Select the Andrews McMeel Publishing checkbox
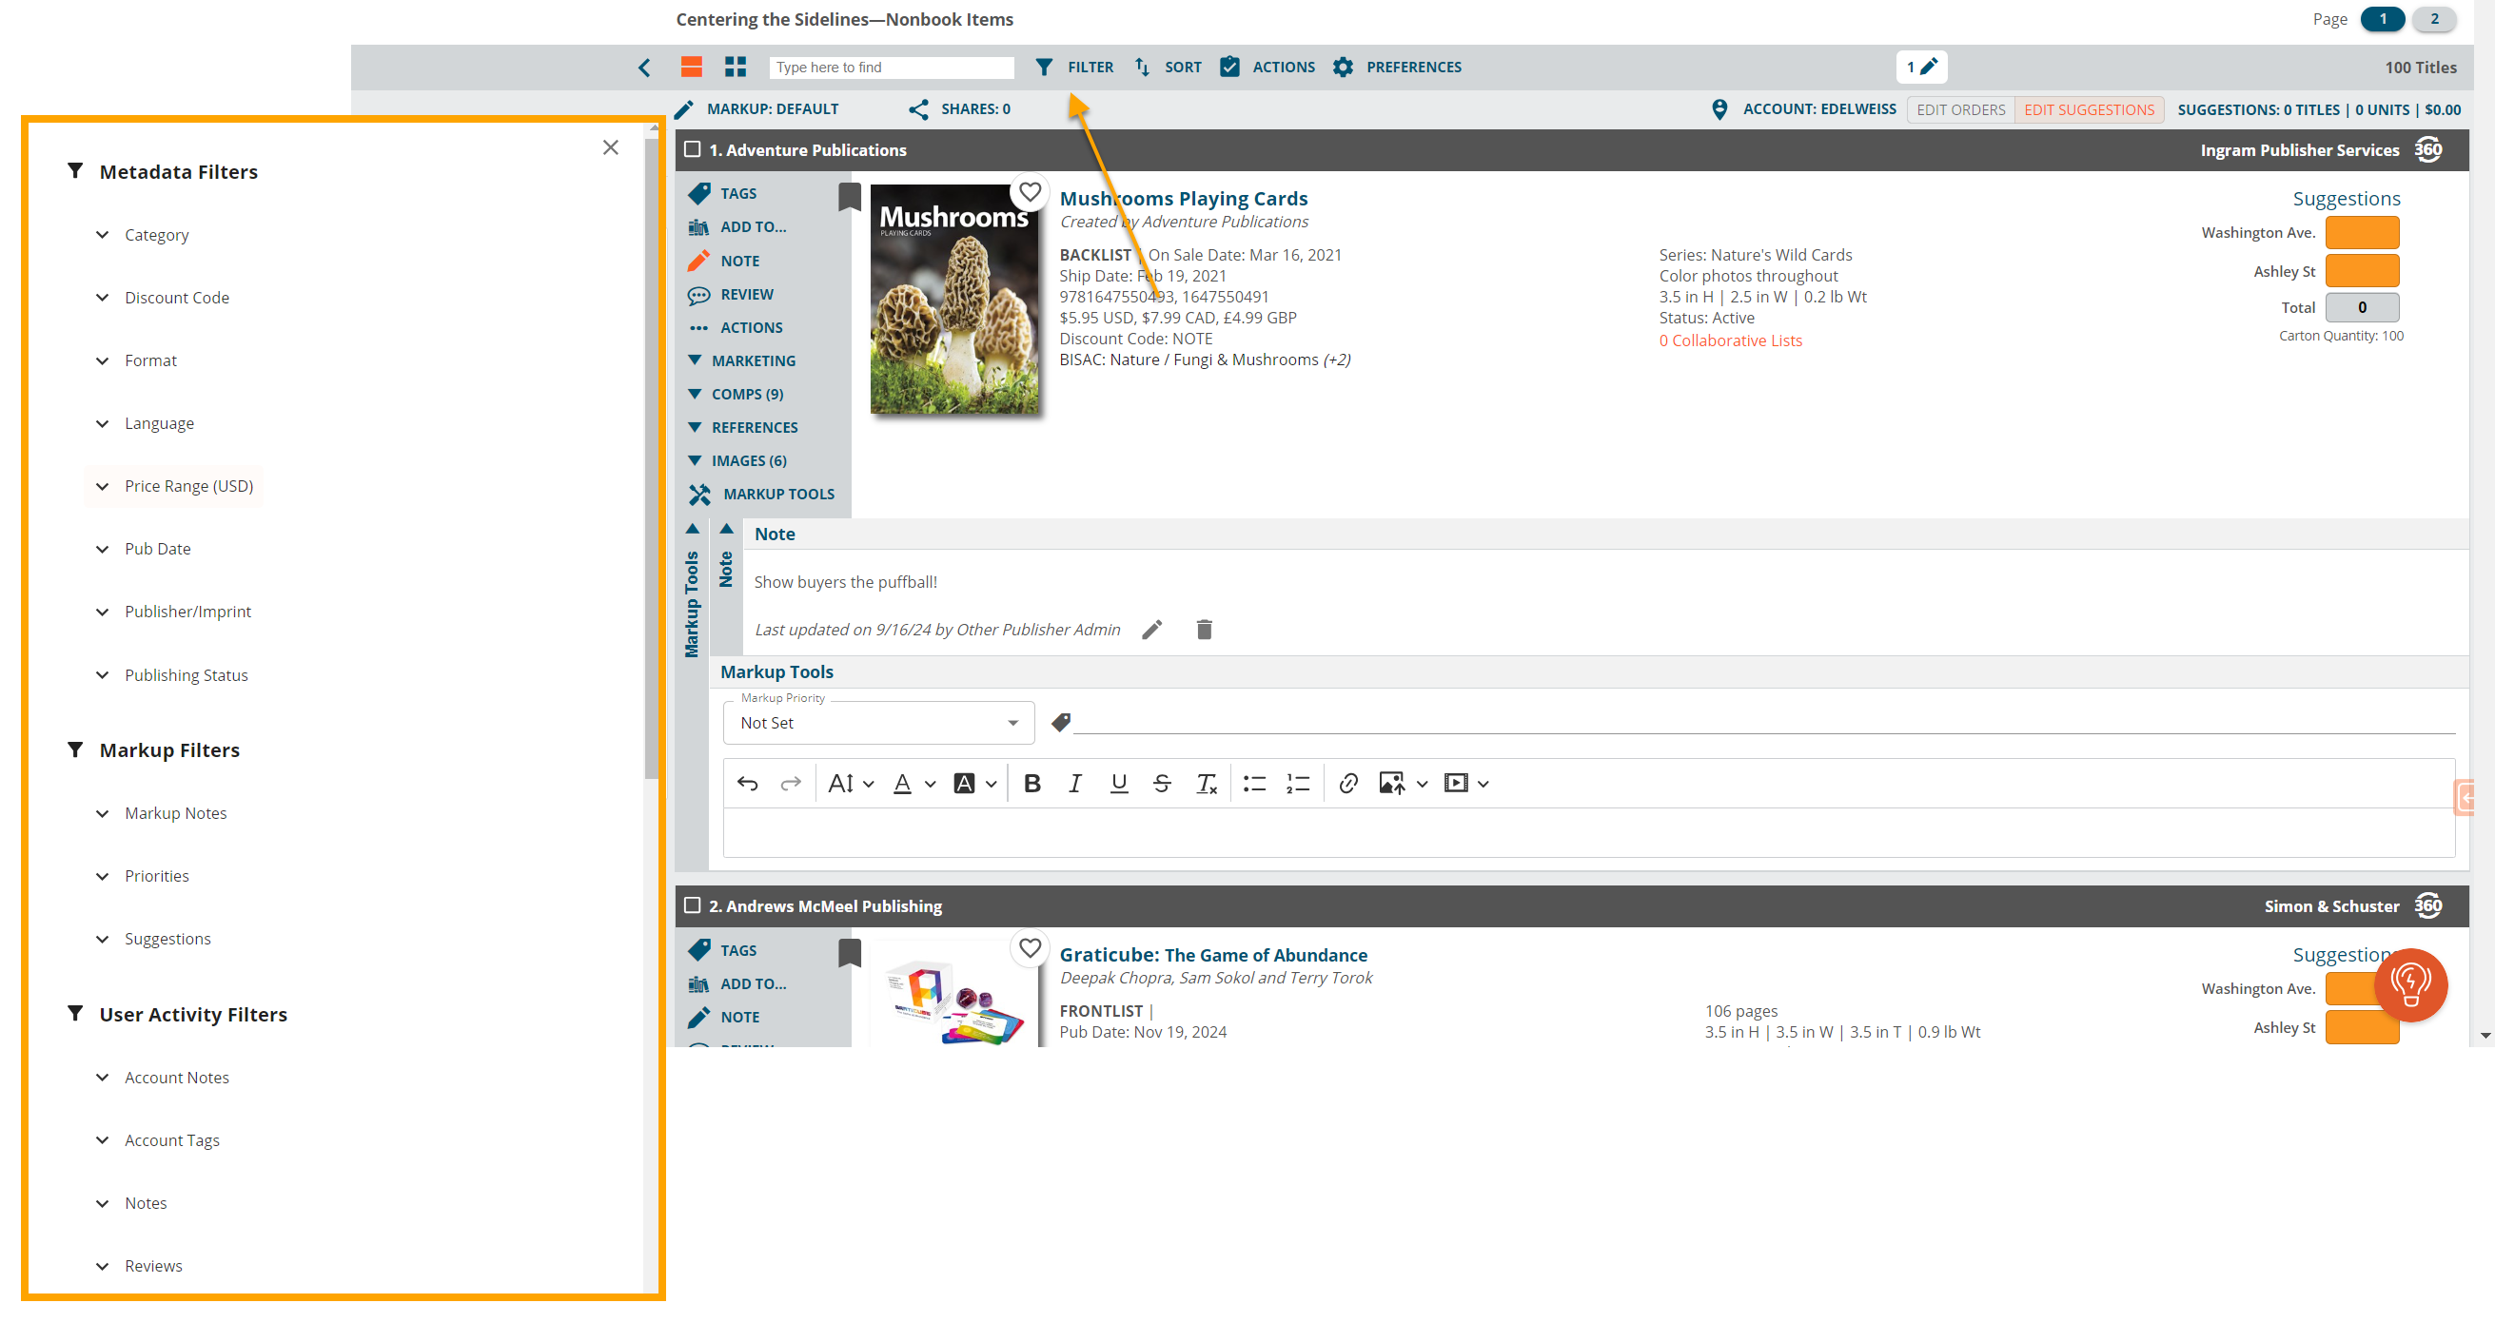This screenshot has width=2495, height=1342. (692, 906)
